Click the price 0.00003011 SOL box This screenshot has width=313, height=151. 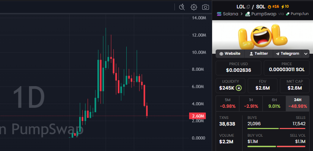[286, 68]
